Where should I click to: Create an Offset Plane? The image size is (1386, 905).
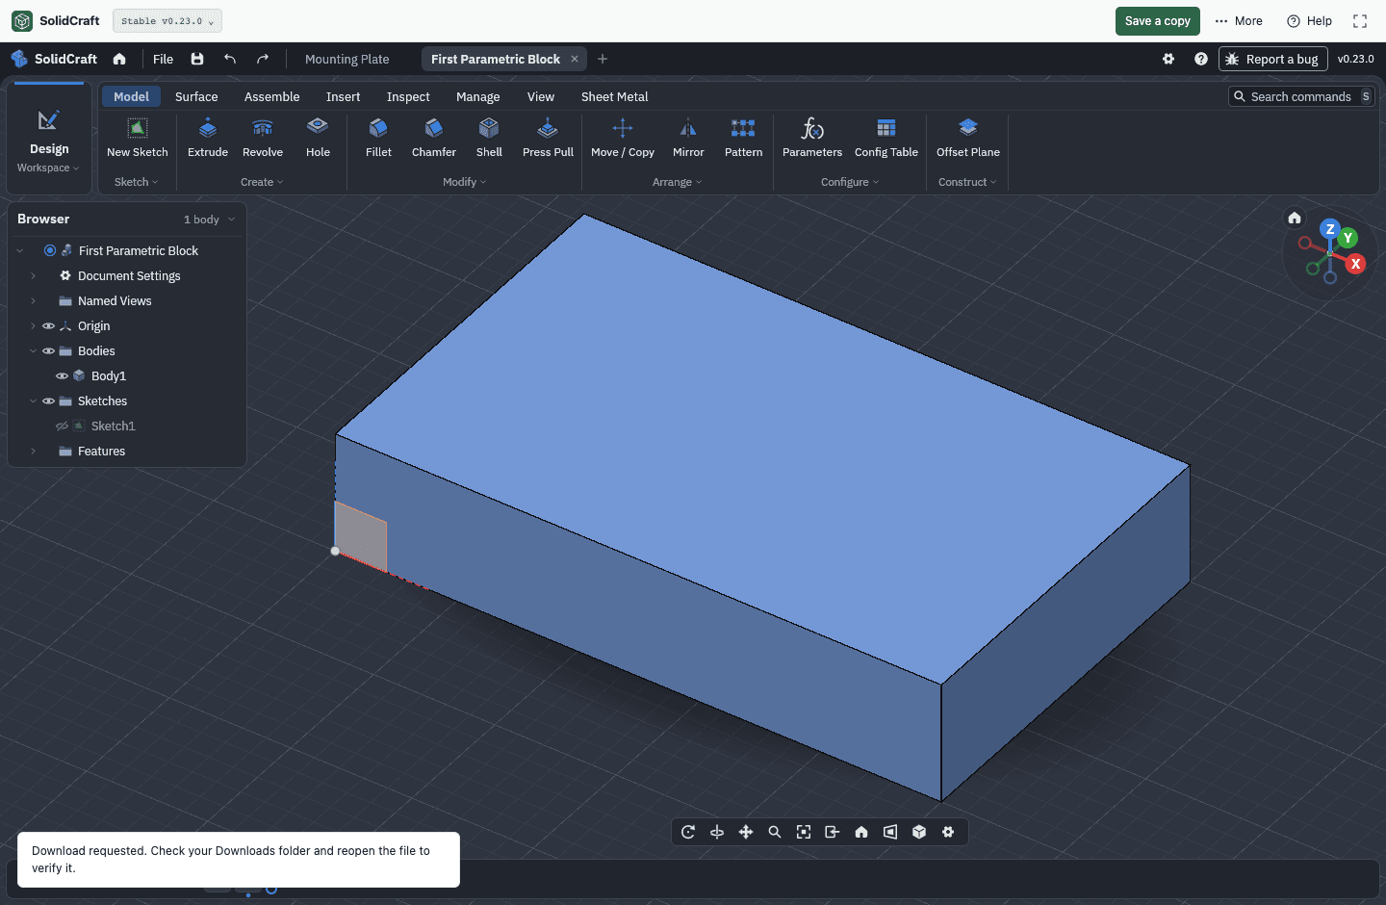(x=968, y=138)
